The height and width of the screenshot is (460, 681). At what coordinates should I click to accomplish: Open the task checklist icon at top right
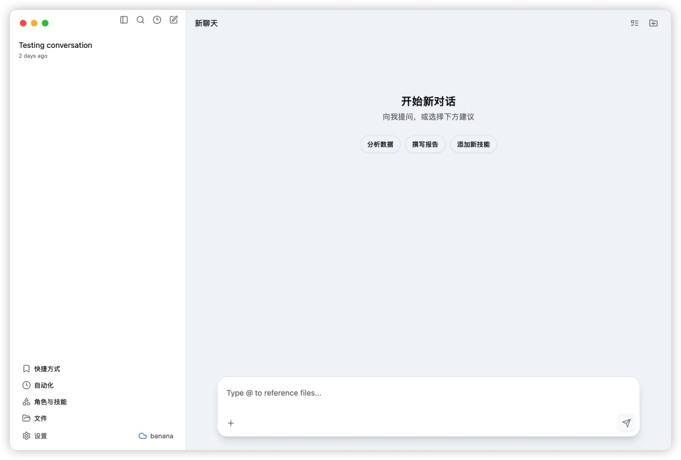[x=634, y=23]
